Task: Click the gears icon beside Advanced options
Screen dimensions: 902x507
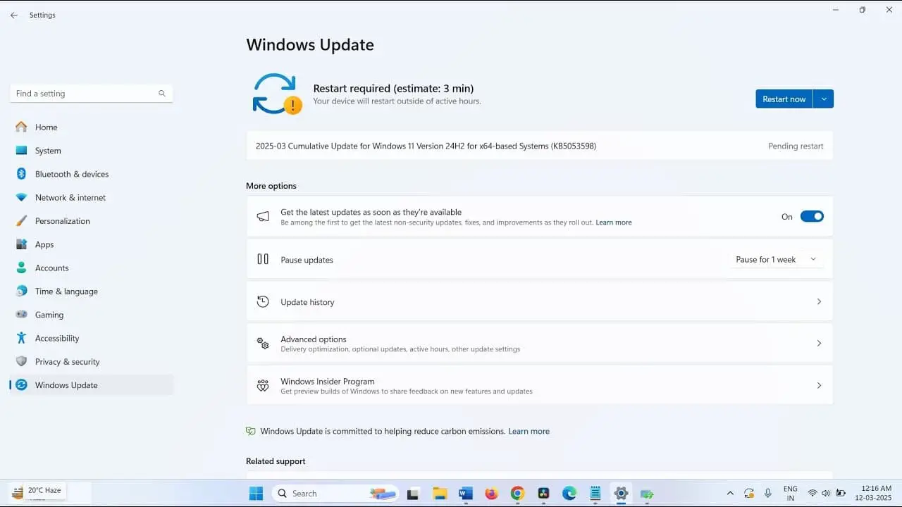Action: click(263, 344)
